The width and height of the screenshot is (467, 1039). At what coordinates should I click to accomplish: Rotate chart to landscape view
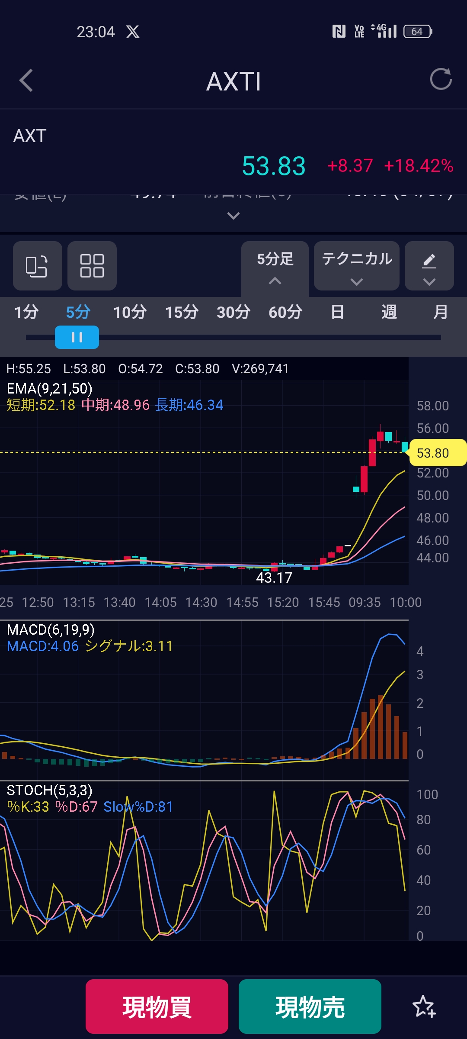[37, 266]
